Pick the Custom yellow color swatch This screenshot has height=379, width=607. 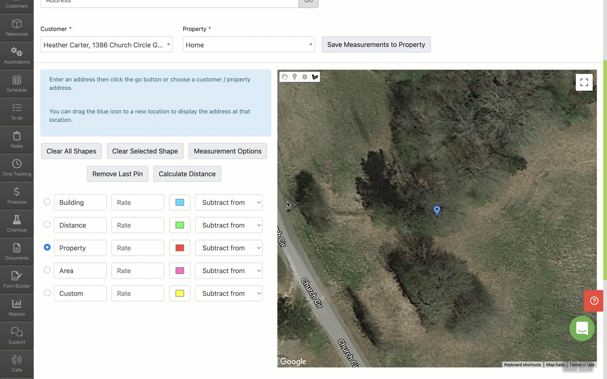point(180,294)
